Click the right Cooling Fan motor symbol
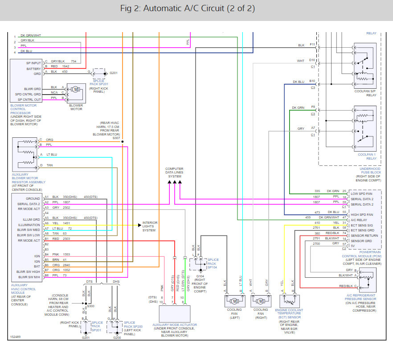 click(x=261, y=301)
